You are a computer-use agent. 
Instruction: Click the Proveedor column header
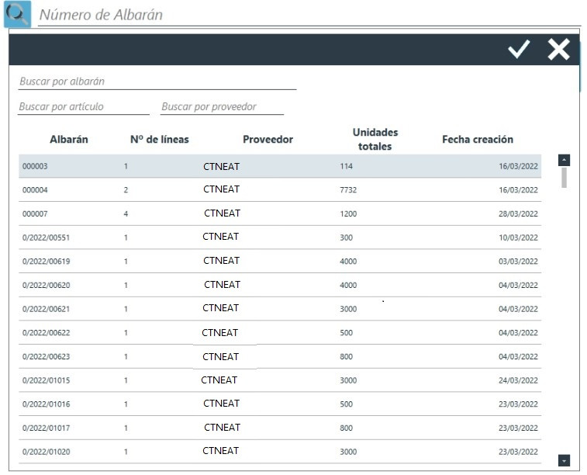pyautogui.click(x=268, y=140)
